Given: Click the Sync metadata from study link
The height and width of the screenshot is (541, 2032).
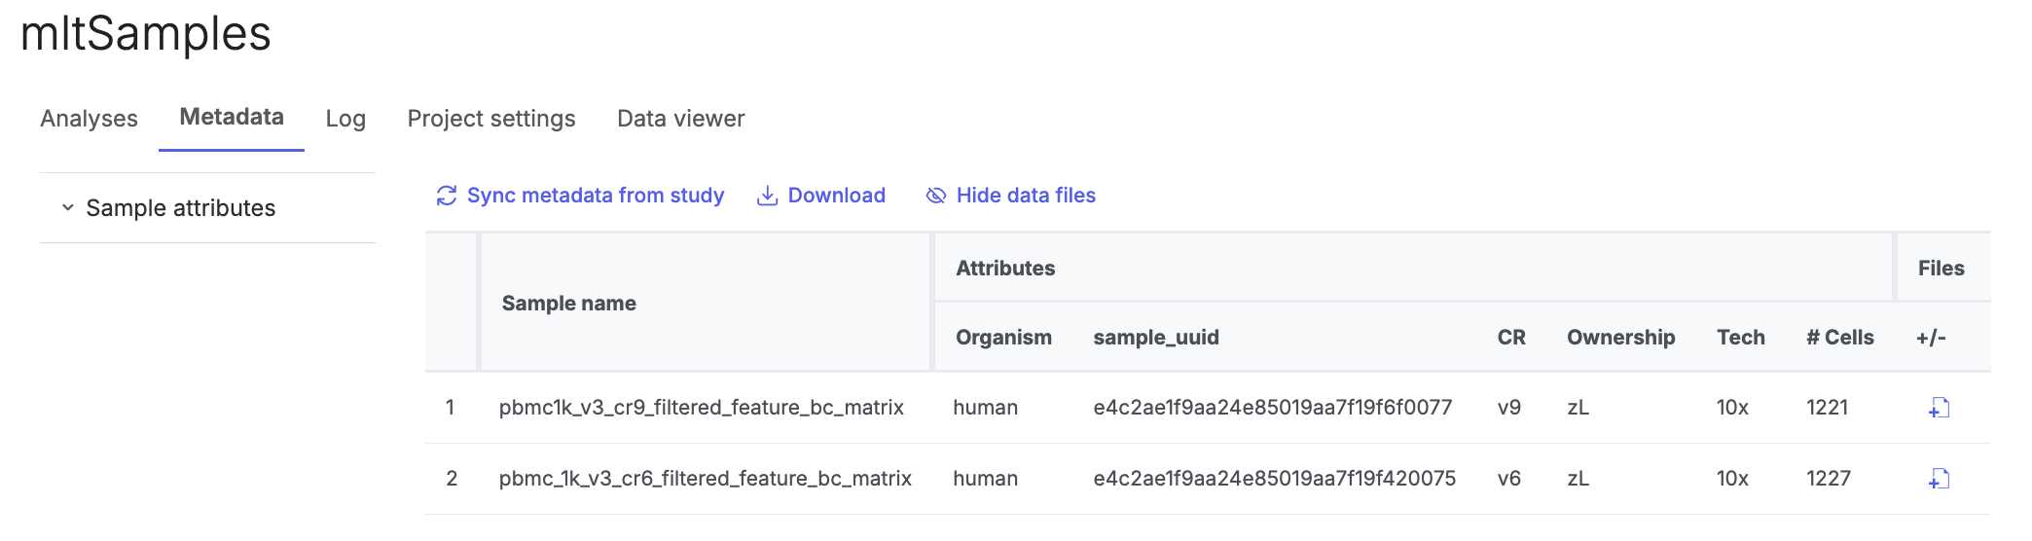Looking at the screenshot, I should point(595,196).
